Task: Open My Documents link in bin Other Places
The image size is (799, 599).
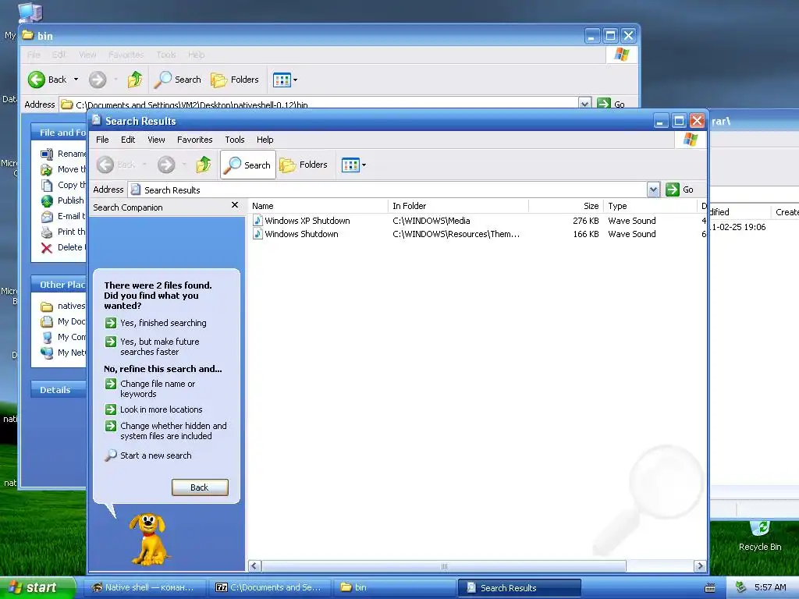Action: point(71,321)
